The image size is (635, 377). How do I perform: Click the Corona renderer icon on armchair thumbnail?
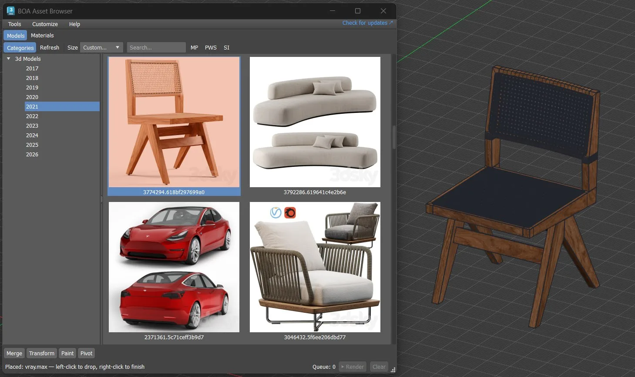[290, 213]
